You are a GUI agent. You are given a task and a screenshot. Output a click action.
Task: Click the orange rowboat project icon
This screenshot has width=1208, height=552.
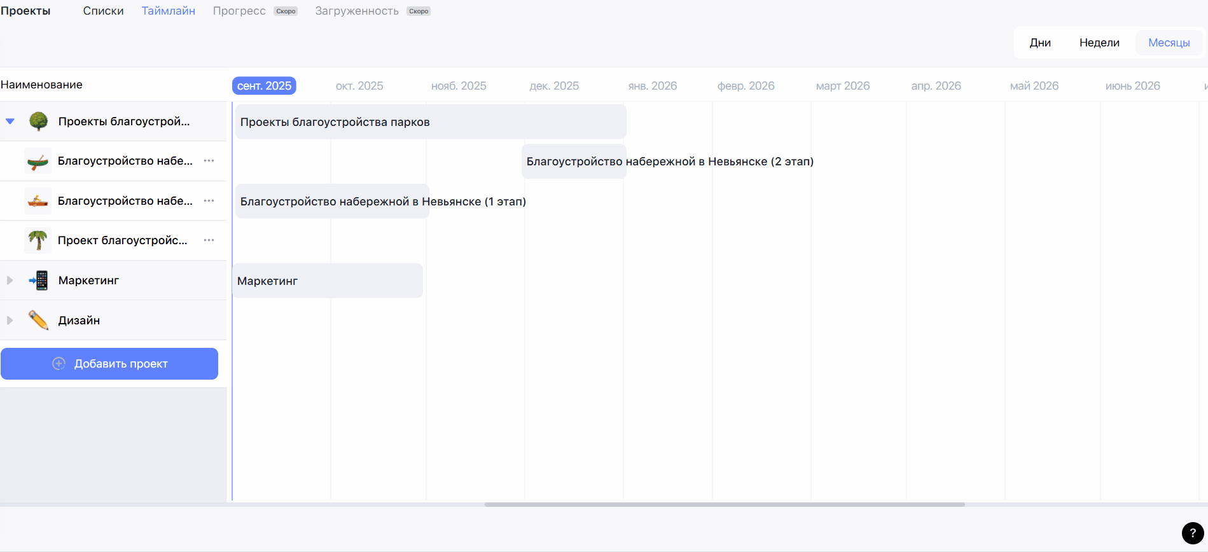pos(38,201)
